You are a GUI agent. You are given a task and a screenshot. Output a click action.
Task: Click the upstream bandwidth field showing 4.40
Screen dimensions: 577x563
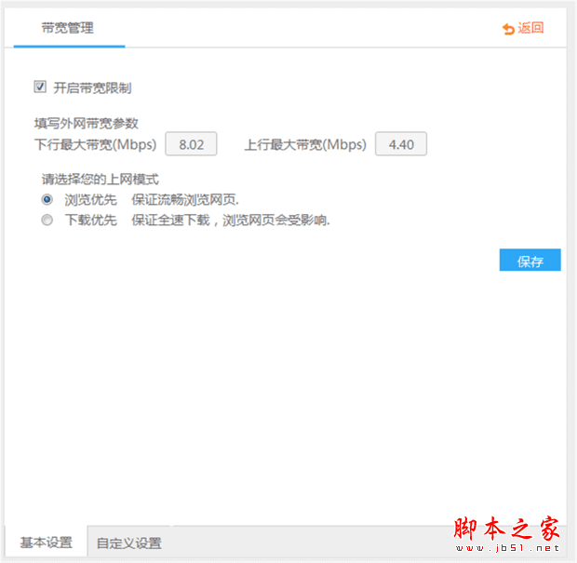(x=401, y=144)
